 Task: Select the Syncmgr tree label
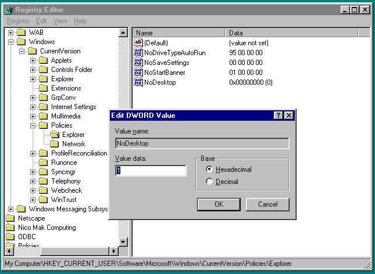click(x=63, y=172)
